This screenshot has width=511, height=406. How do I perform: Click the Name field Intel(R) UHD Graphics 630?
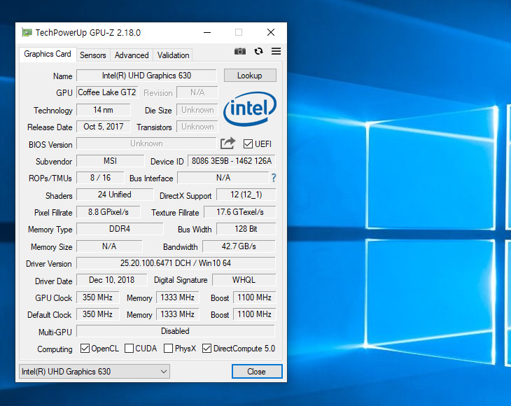[x=146, y=76]
